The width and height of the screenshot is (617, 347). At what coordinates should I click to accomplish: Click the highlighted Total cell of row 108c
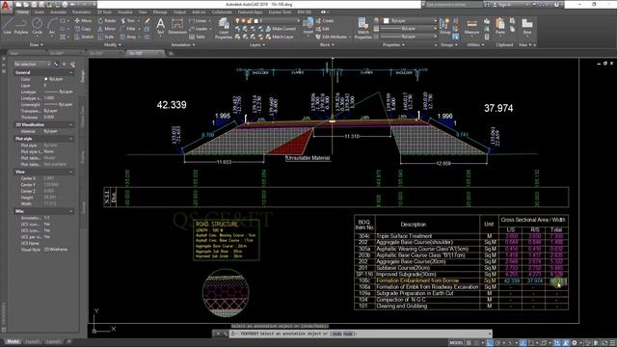558,280
